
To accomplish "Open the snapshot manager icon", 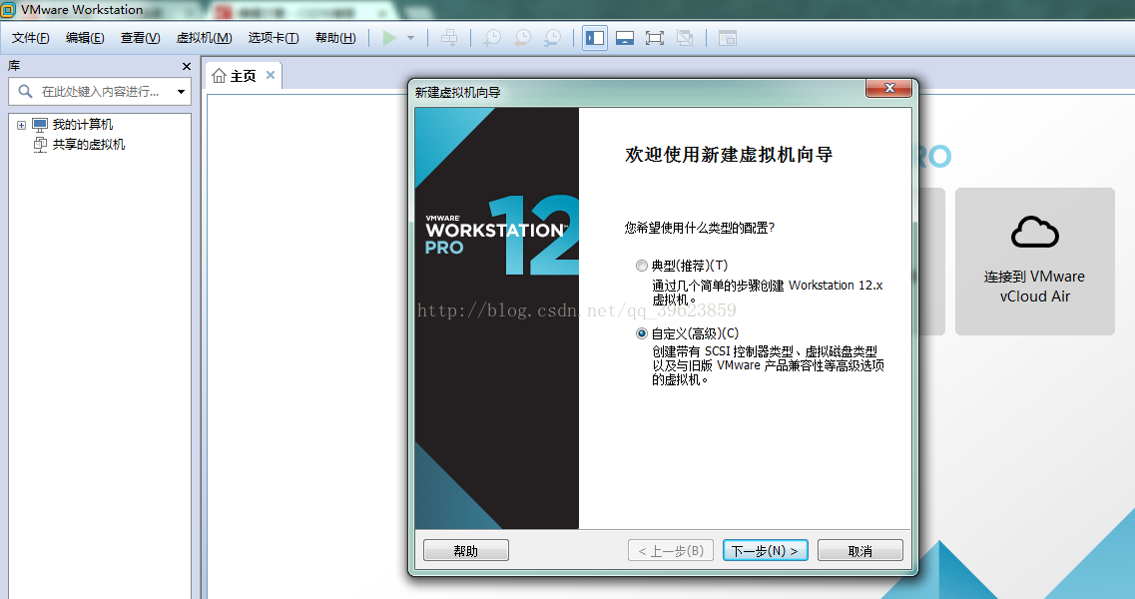I will (x=552, y=38).
